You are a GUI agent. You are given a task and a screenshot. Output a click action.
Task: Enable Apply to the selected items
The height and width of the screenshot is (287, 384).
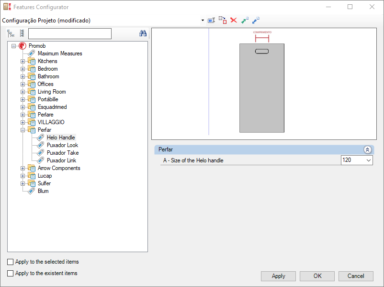10,262
